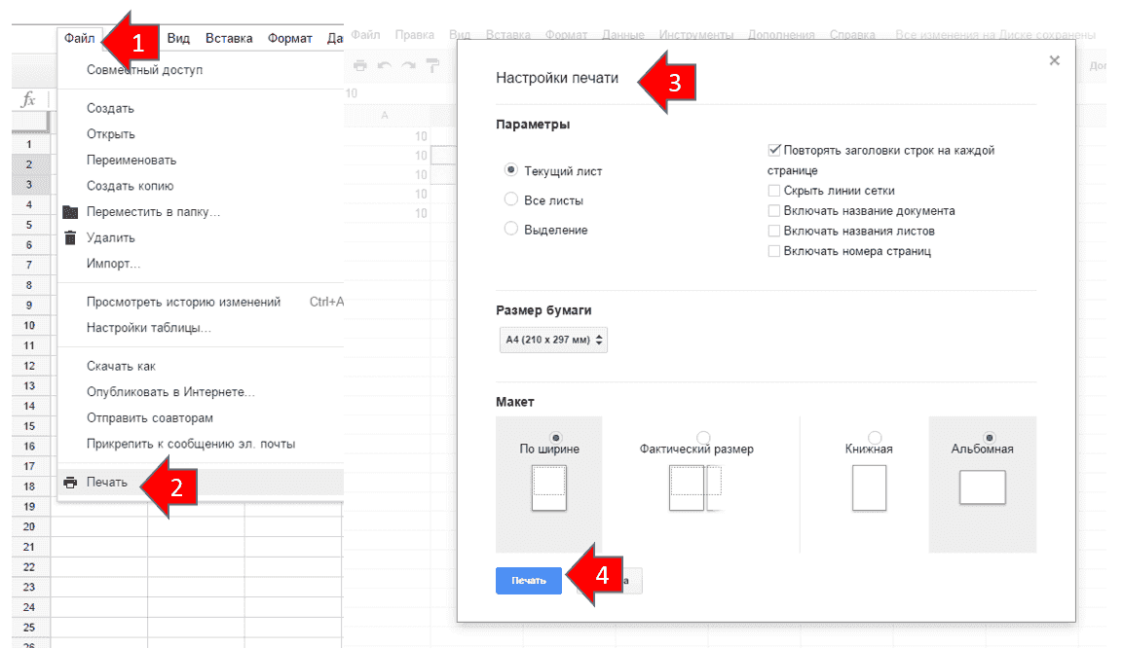
Task: Click the landscape orientation page icon
Action: click(982, 486)
